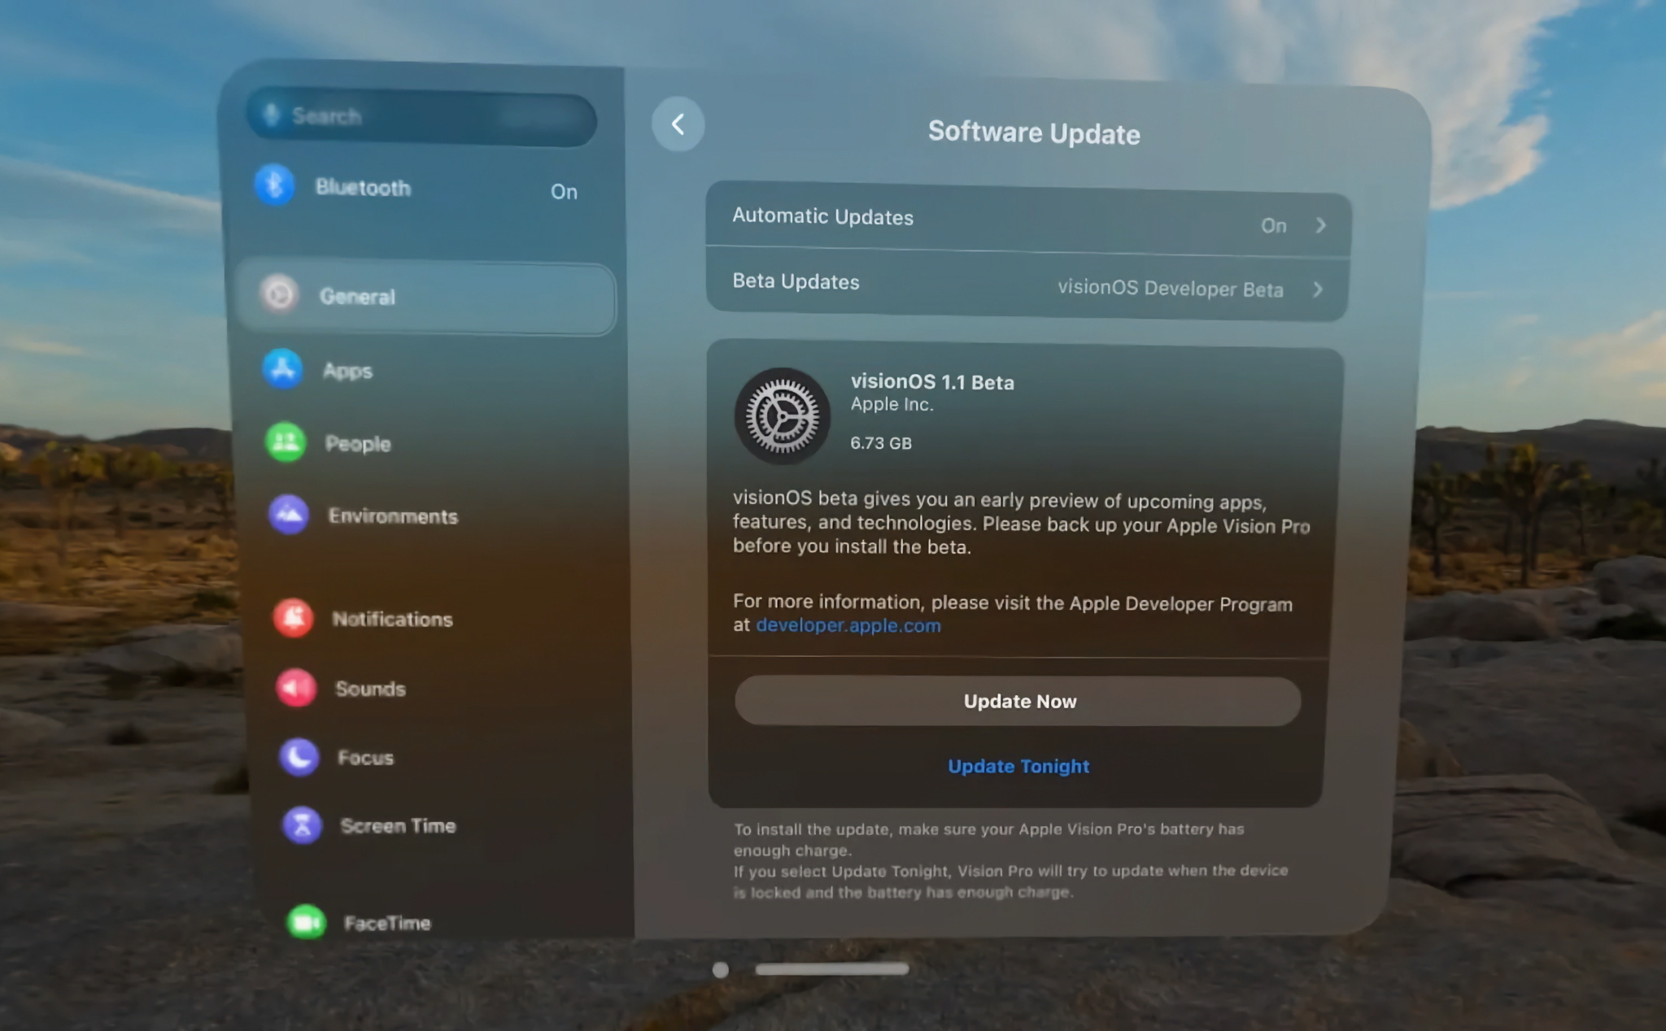
Task: Click the window close dot
Action: [x=720, y=969]
